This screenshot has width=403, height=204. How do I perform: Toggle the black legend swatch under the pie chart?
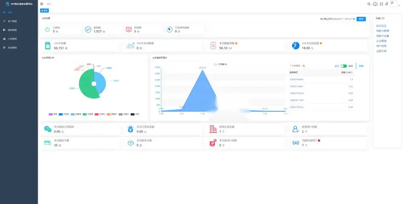tap(133, 114)
